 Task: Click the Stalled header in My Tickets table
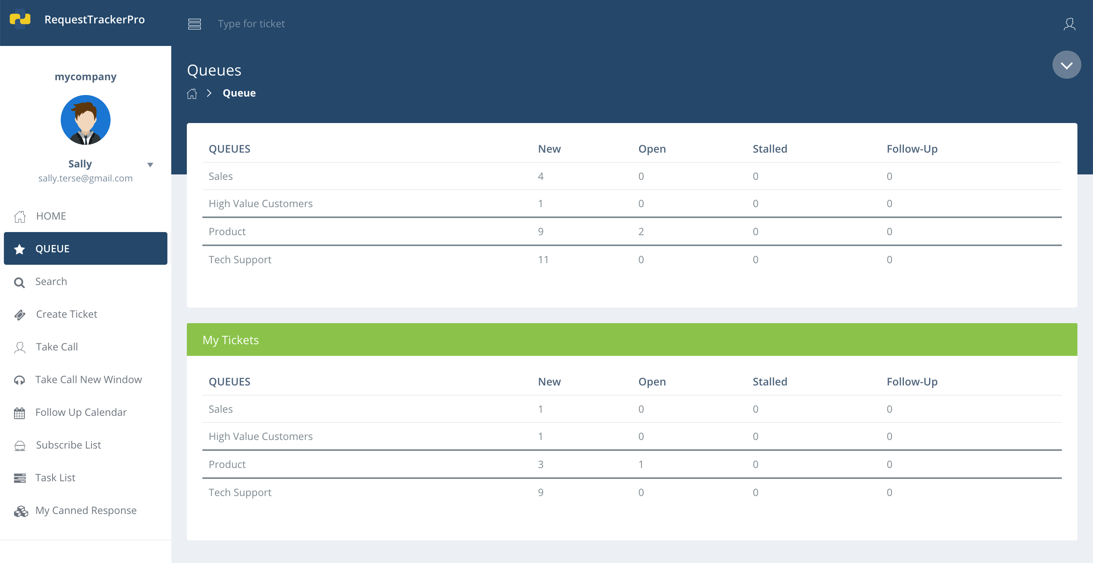click(770, 382)
